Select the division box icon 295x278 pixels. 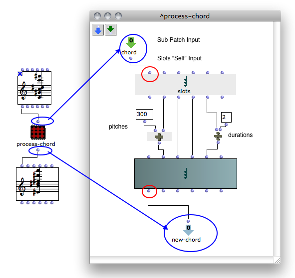click(x=218, y=136)
